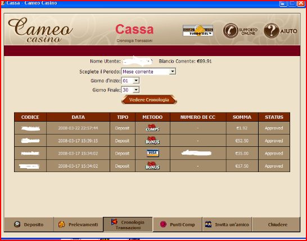This screenshot has height=241, width=307.
Task: Click the CODICE column header
Action: pyautogui.click(x=30, y=117)
